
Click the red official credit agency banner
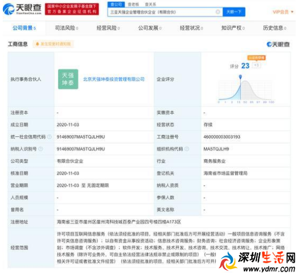click(x=72, y=9)
